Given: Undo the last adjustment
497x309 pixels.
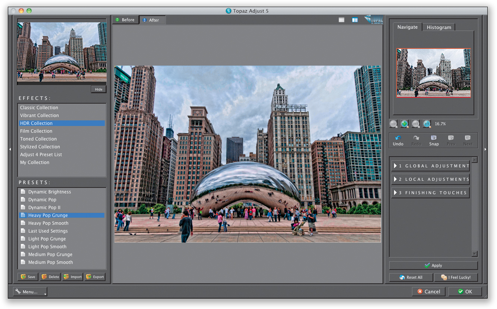Looking at the screenshot, I should 398,141.
